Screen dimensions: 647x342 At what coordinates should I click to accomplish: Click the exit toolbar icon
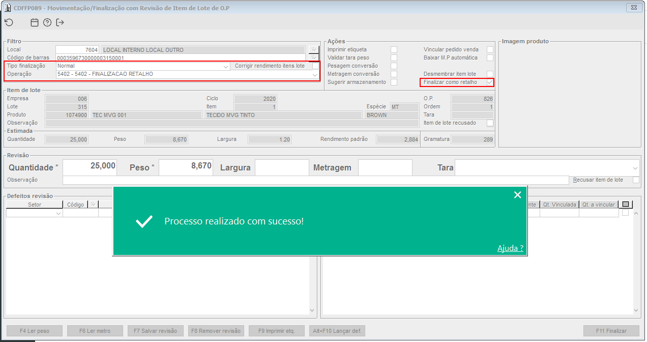[60, 22]
